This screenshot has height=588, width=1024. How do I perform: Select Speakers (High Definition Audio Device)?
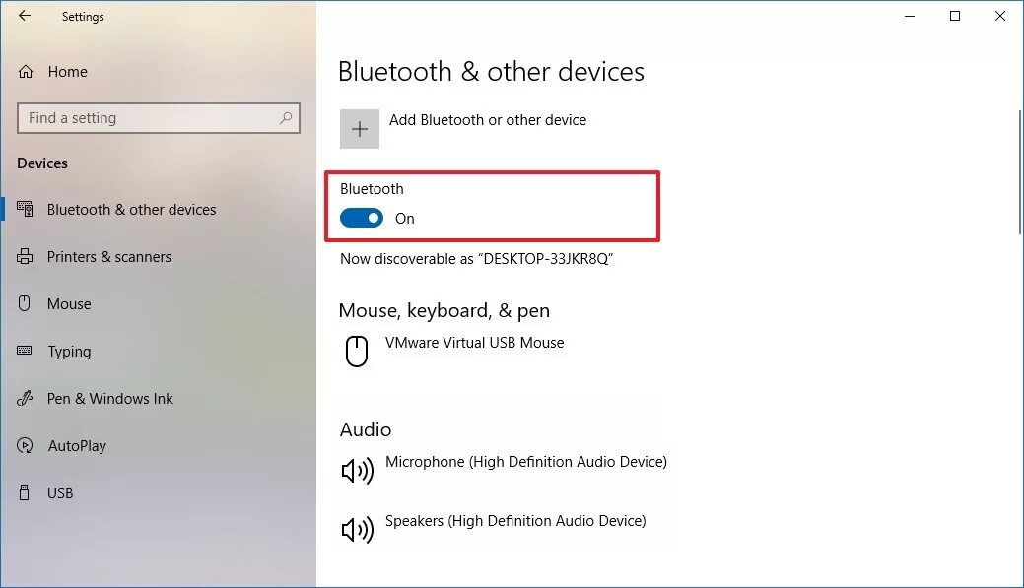tap(514, 521)
